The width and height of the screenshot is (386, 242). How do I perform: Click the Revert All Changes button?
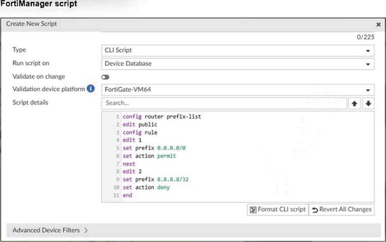coord(341,209)
